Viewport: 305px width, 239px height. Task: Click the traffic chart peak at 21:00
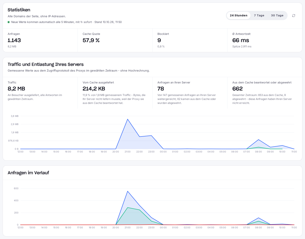click(128, 119)
